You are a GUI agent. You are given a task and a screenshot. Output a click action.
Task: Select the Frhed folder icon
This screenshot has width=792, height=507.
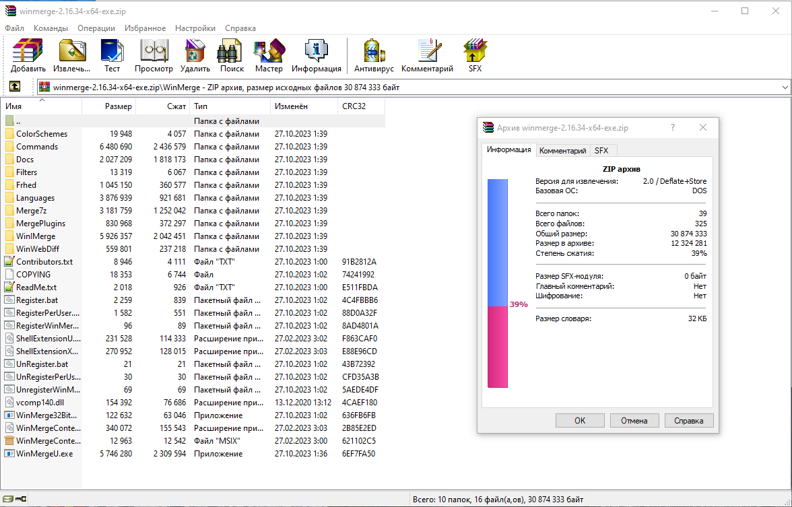point(9,184)
